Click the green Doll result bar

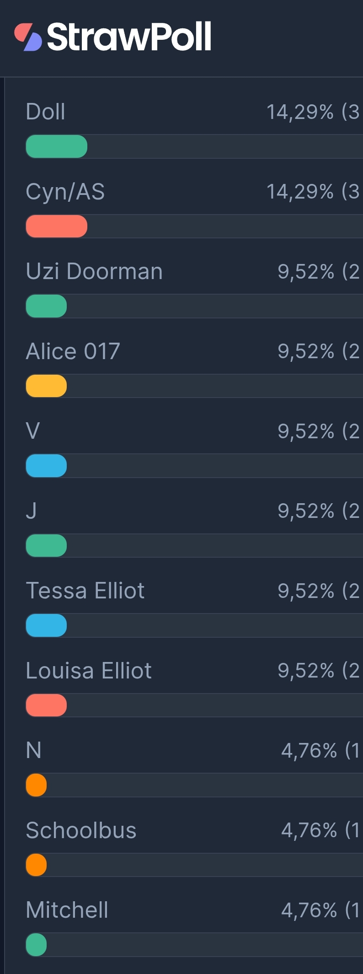(57, 146)
